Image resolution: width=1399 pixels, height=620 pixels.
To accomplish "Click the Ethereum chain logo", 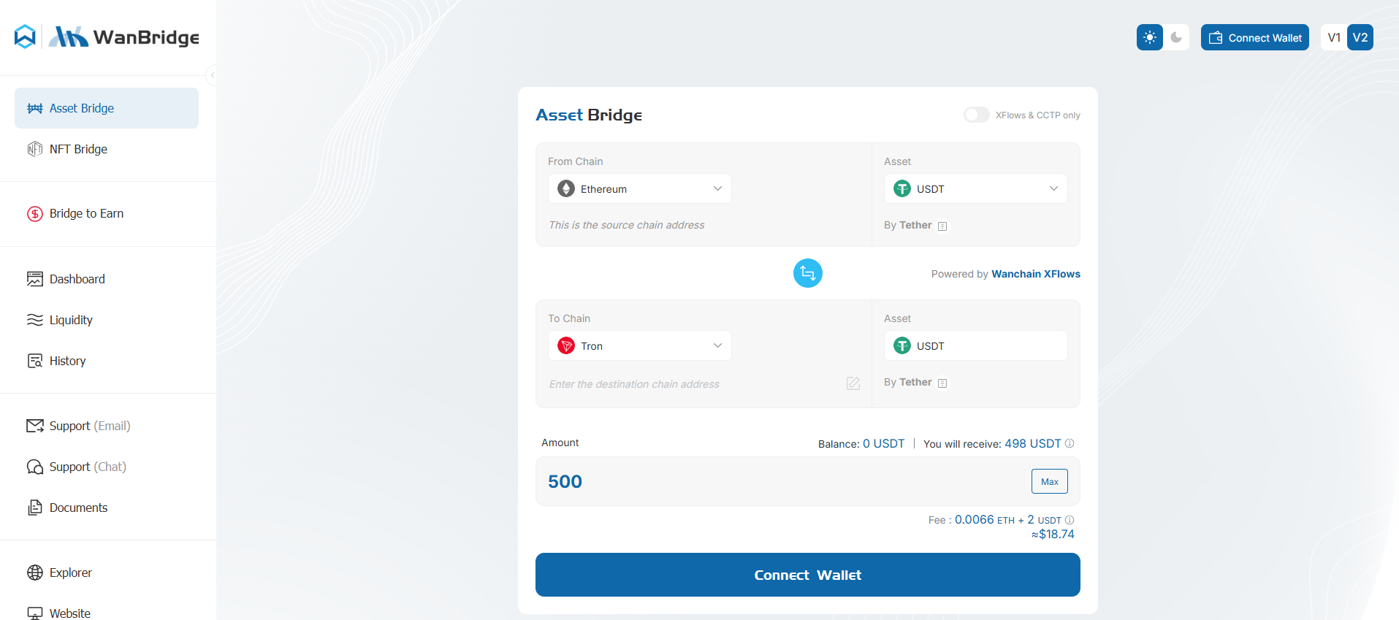I will tap(566, 188).
